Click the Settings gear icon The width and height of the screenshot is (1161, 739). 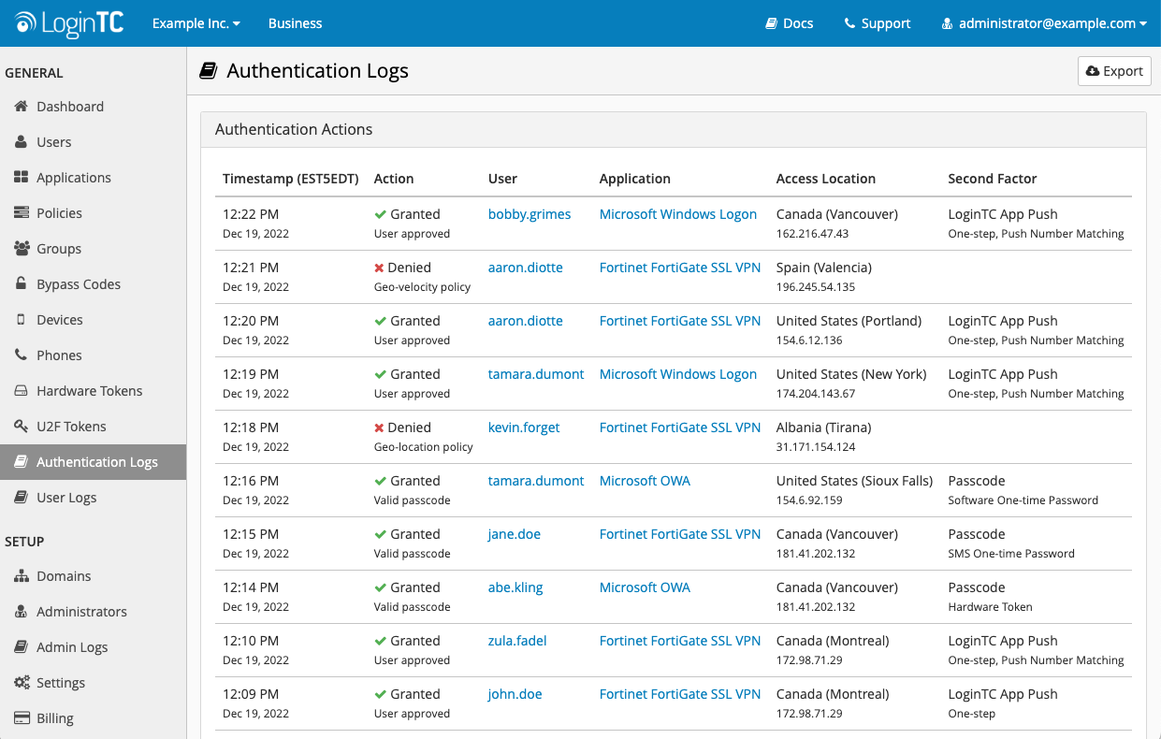(x=23, y=682)
